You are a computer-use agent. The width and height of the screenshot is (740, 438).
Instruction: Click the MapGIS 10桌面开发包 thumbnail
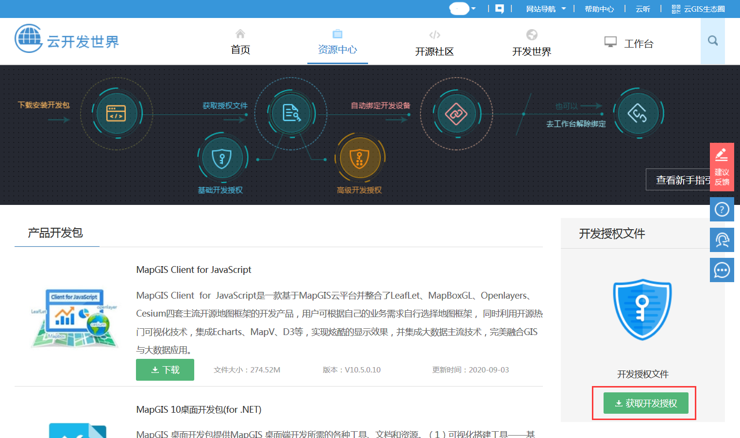pos(78,430)
